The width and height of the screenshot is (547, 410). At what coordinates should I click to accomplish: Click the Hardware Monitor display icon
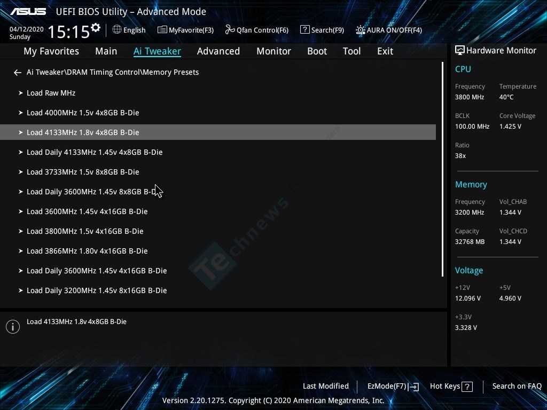pyautogui.click(x=460, y=51)
